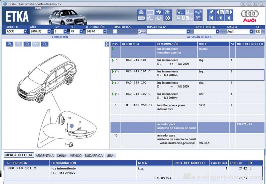266x184 pixels.
Task: Click price 24,42 in bottom table
Action: point(243,168)
